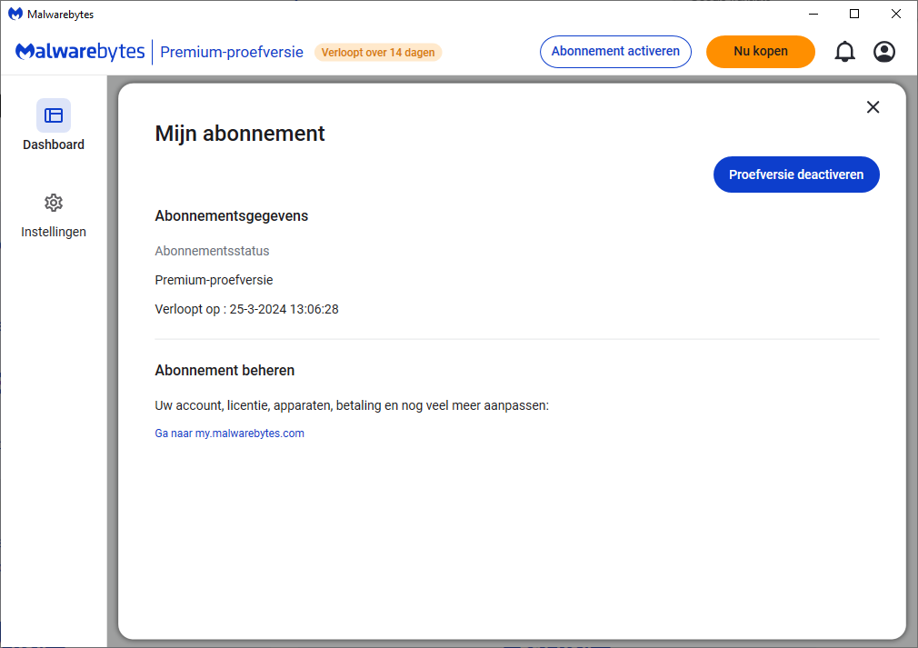Click the Abonnementsstatus label
The width and height of the screenshot is (918, 648).
[212, 251]
